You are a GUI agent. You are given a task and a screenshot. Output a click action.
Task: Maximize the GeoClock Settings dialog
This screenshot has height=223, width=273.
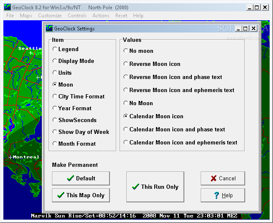pos(246,28)
